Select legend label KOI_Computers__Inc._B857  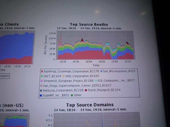point(116,80)
